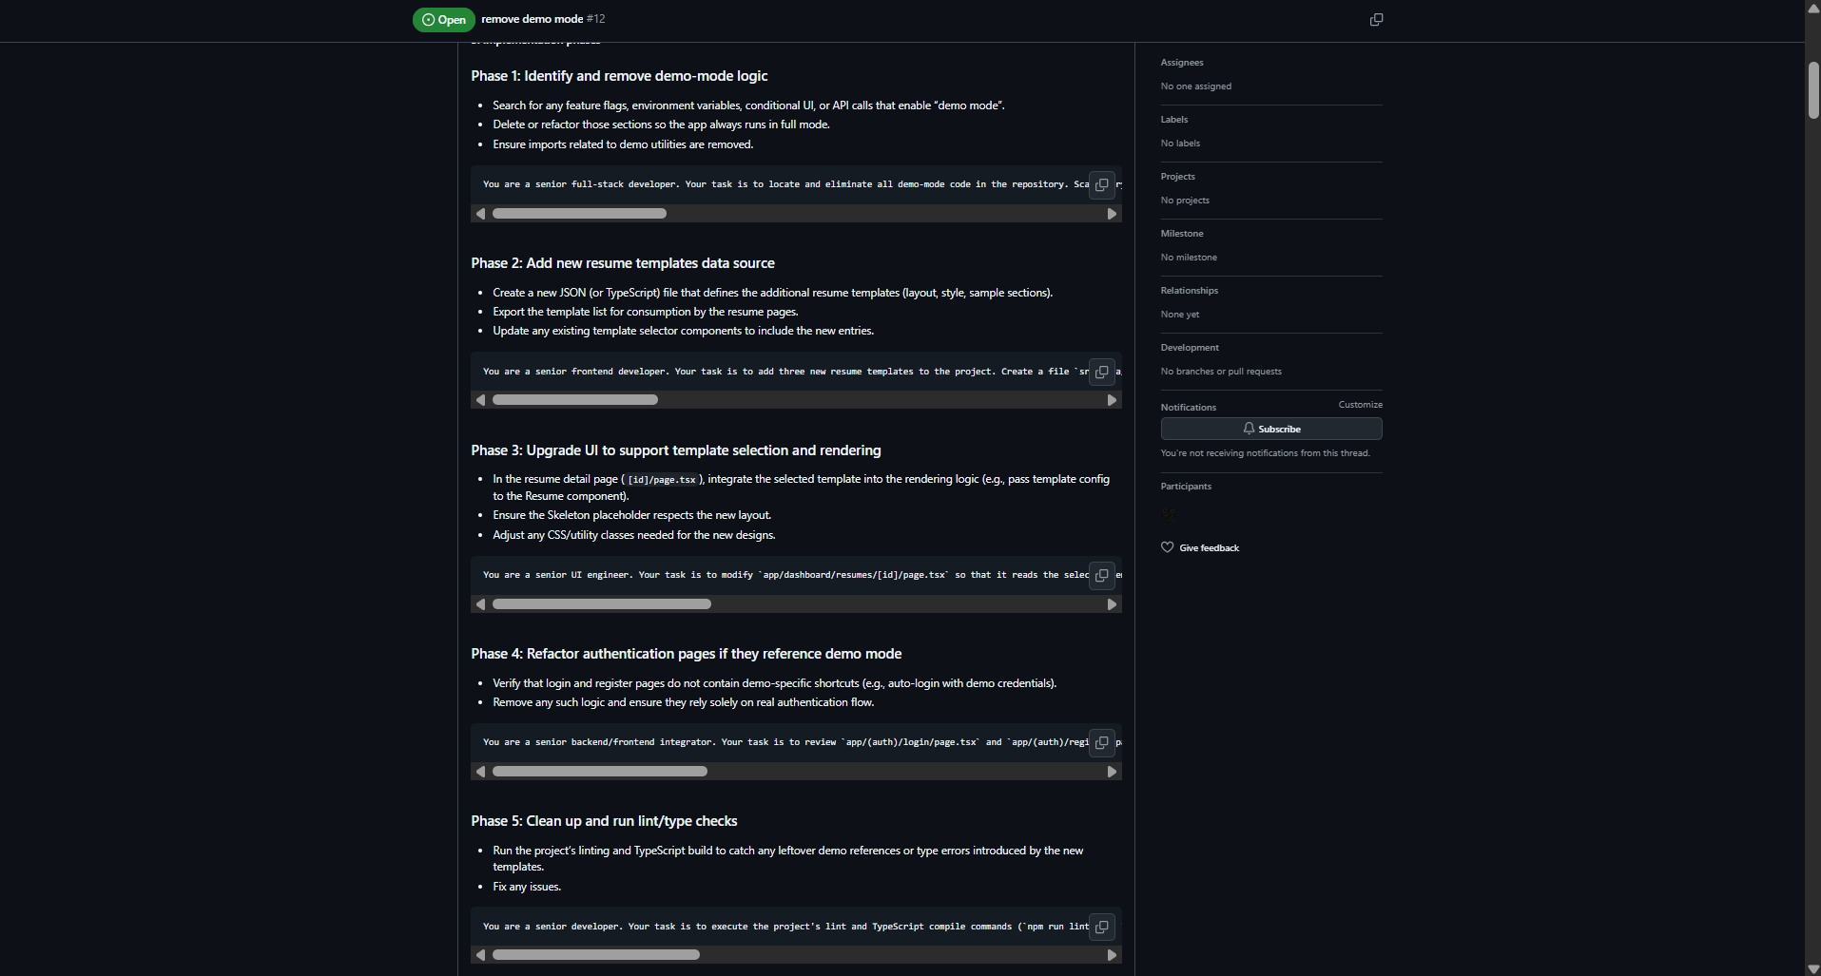
Task: Click bullet 'Remove any such logic and ensure they rely'
Action: click(x=684, y=702)
